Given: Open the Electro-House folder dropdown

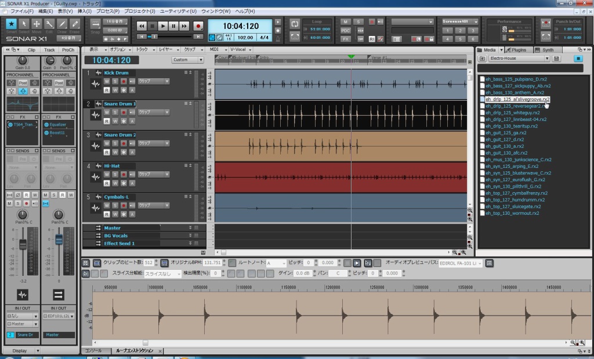Looking at the screenshot, I should click(519, 58).
